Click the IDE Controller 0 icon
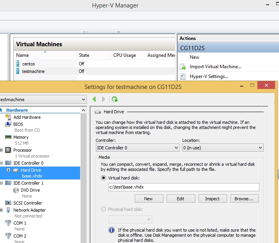 coord(8,163)
